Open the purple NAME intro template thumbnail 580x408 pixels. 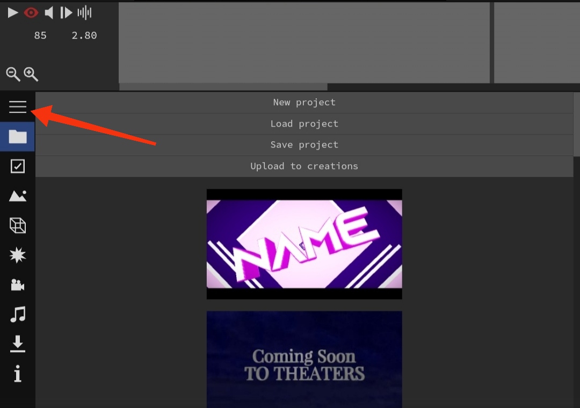coord(304,244)
